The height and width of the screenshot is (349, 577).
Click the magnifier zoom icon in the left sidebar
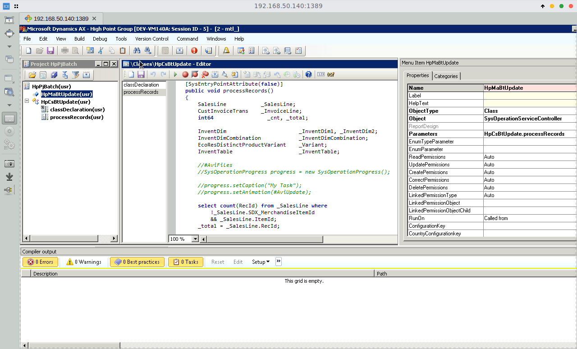click(9, 92)
